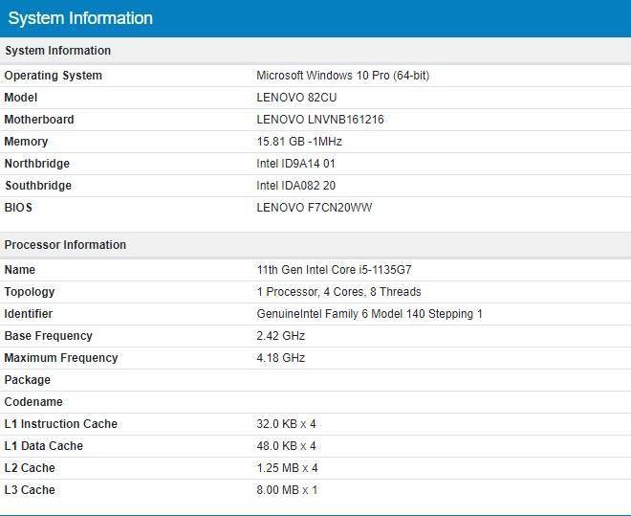Select the '1.25 MB x 4' value

(x=288, y=468)
